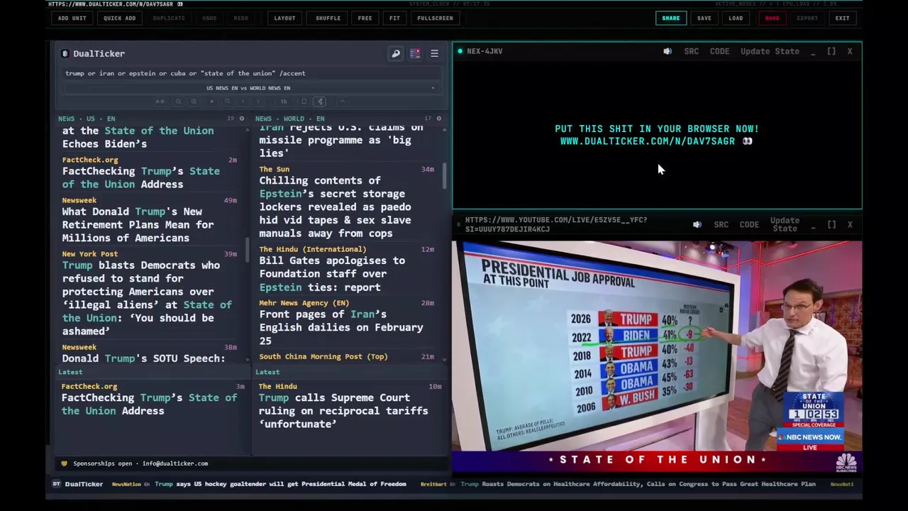Click Update State on the YouTube unit
Viewport: 908px width, 511px height.
[x=785, y=224]
